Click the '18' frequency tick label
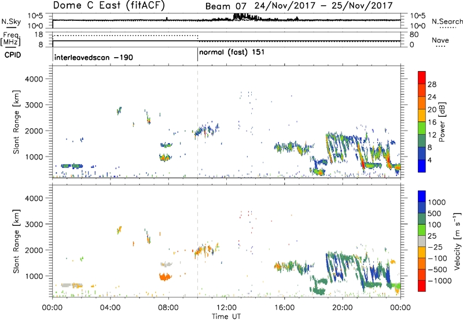Image resolution: width=463 pixels, height=320 pixels. point(39,35)
